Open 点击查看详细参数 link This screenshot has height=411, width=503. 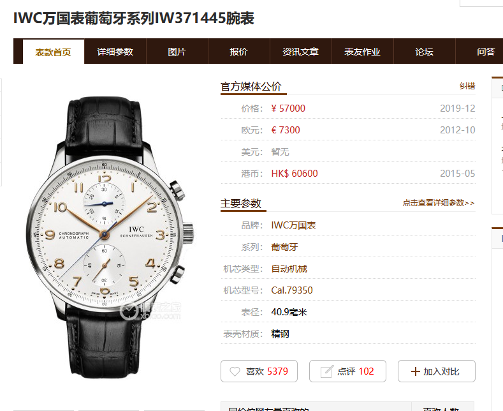tap(439, 203)
